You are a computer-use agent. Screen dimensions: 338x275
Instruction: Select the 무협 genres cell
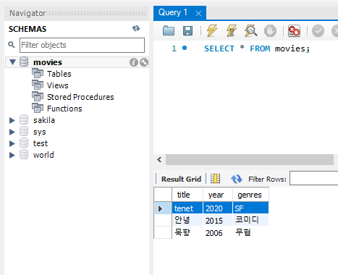(250, 232)
